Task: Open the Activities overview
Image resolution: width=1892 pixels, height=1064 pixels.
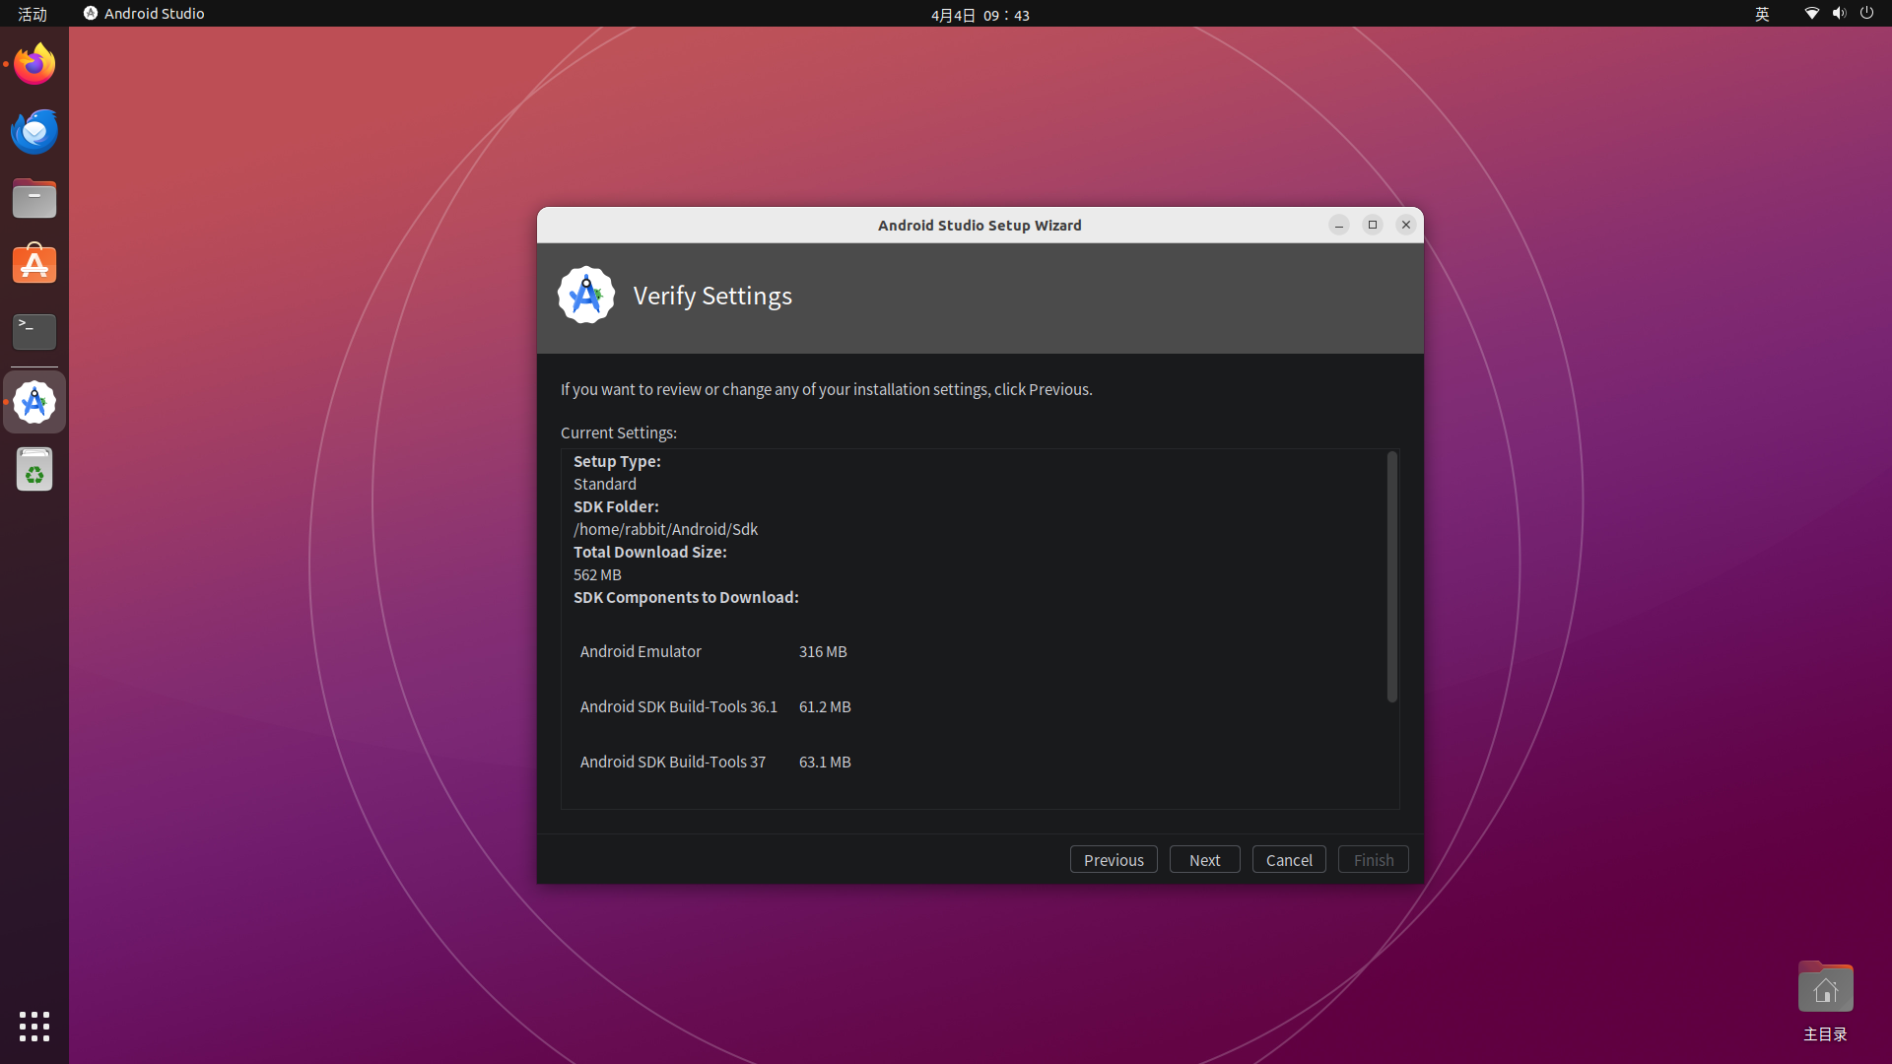Action: (x=33, y=14)
